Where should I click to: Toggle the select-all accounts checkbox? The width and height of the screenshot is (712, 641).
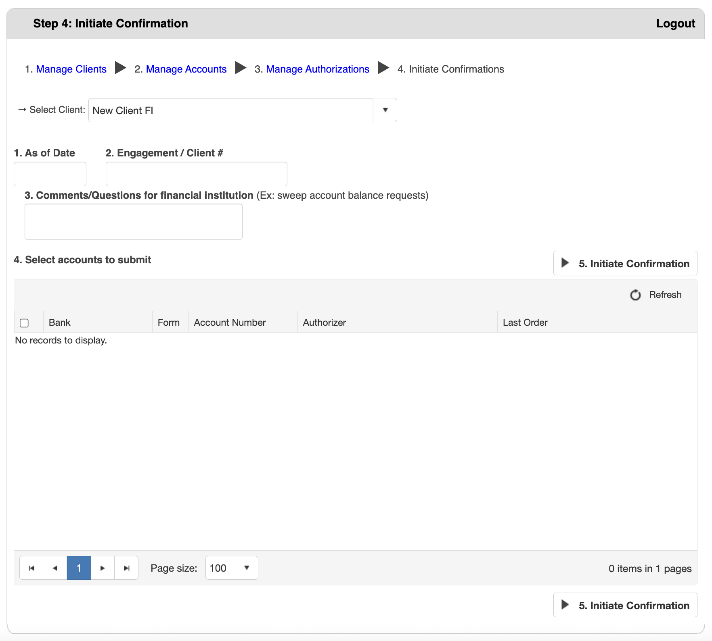tap(25, 323)
